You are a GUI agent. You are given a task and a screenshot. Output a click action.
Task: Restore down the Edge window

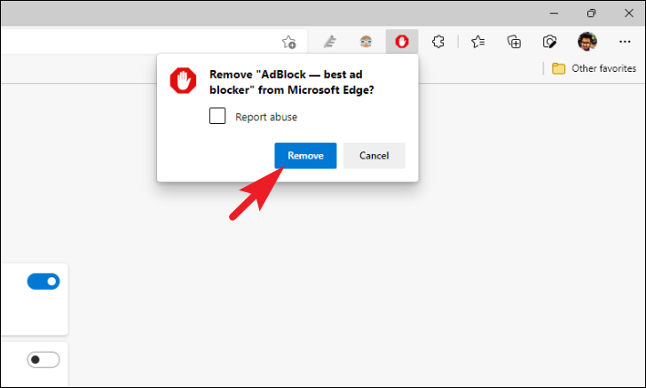pyautogui.click(x=591, y=13)
